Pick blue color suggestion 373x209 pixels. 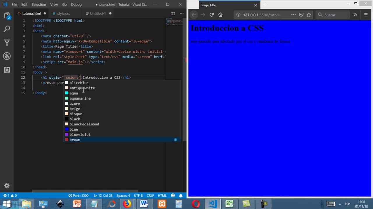122,129
